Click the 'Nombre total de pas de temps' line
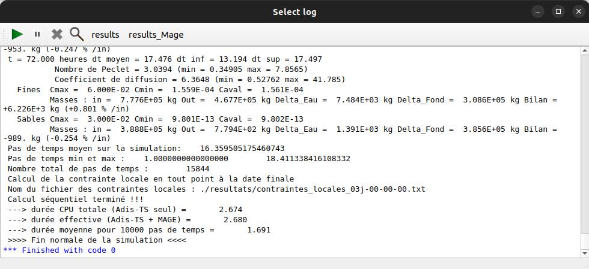Screen dimensions: 589x269 pyautogui.click(x=108, y=169)
